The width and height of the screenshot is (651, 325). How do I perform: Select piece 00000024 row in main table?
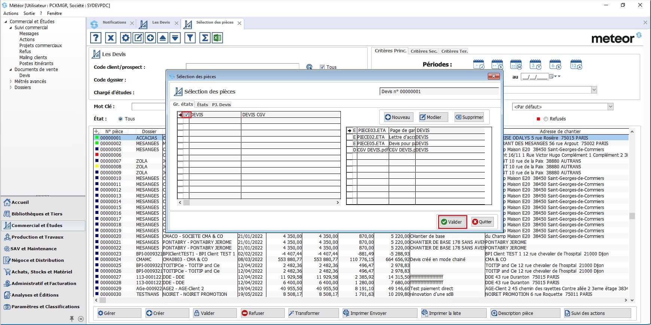coord(361,260)
